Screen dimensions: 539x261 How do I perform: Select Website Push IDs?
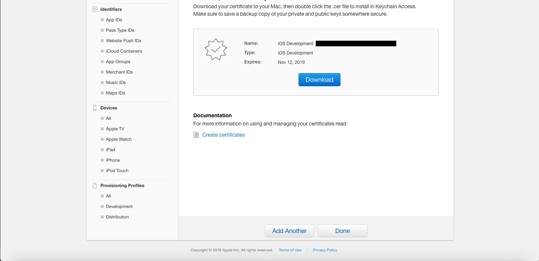pyautogui.click(x=124, y=41)
